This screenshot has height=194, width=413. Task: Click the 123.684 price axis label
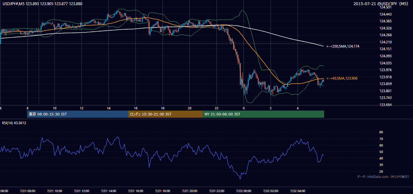click(x=386, y=105)
